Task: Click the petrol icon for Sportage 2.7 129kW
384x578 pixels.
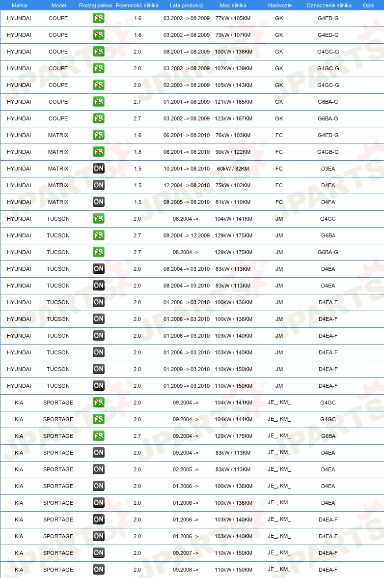Action: pyautogui.click(x=98, y=435)
